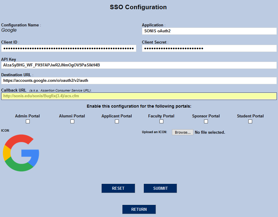The height and width of the screenshot is (217, 278).
Task: Enable the Student Portal checkbox
Action: (250, 121)
